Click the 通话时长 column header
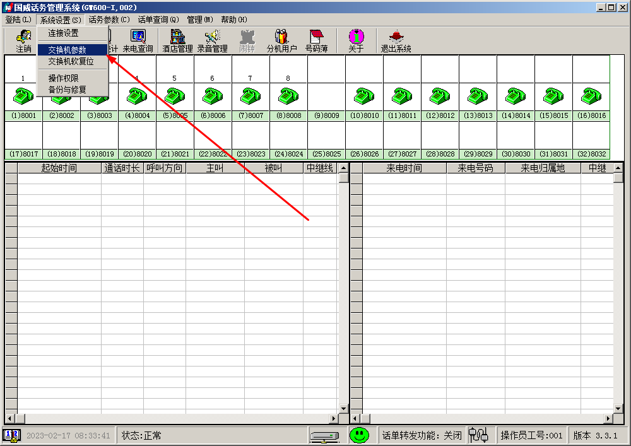This screenshot has height=446, width=631. (122, 168)
